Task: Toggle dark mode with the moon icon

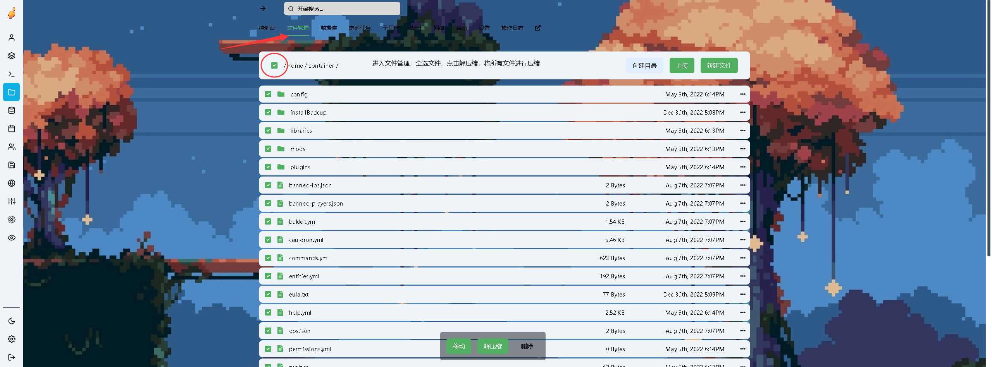Action: [x=11, y=321]
